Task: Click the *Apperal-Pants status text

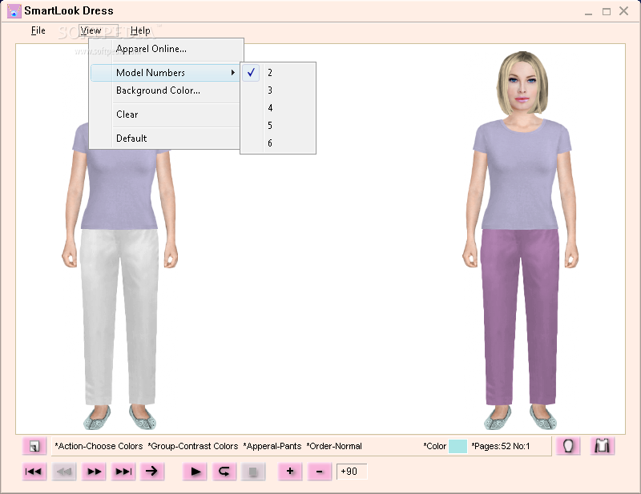Action: pyautogui.click(x=272, y=446)
